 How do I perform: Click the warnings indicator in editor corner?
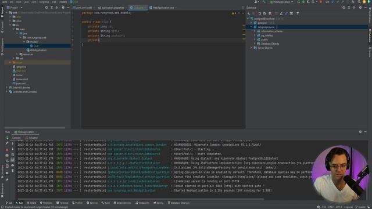coord(234,13)
